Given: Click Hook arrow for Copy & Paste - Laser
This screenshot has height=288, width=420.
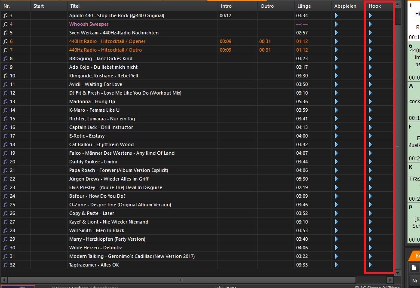Looking at the screenshot, I should point(370,213).
